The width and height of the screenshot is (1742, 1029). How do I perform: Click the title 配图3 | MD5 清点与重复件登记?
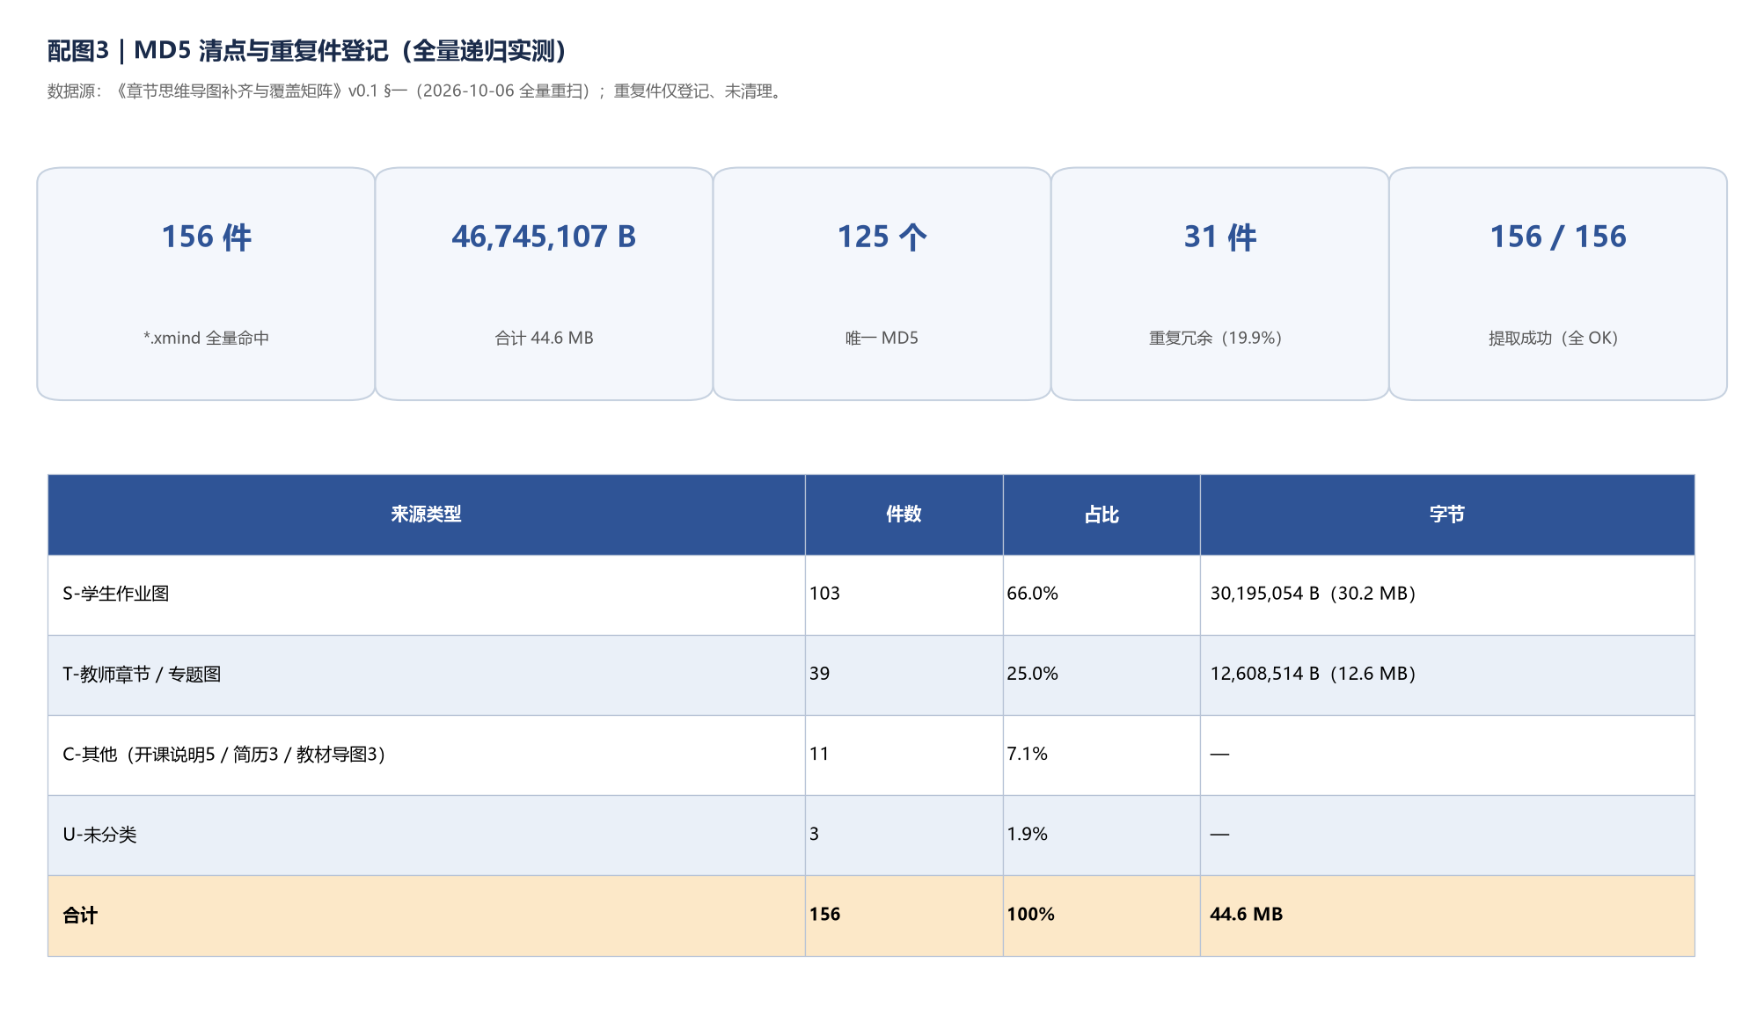[306, 51]
